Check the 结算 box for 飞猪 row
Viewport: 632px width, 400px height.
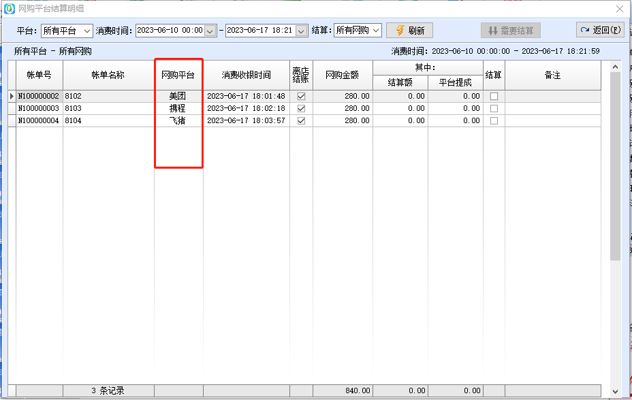coord(494,120)
